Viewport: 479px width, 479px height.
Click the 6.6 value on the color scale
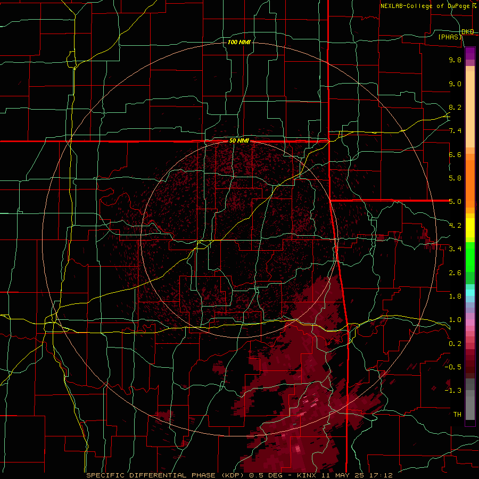pos(455,154)
